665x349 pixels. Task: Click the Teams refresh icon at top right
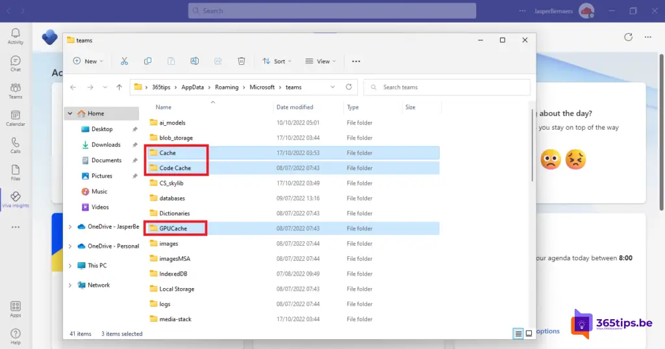(x=628, y=37)
